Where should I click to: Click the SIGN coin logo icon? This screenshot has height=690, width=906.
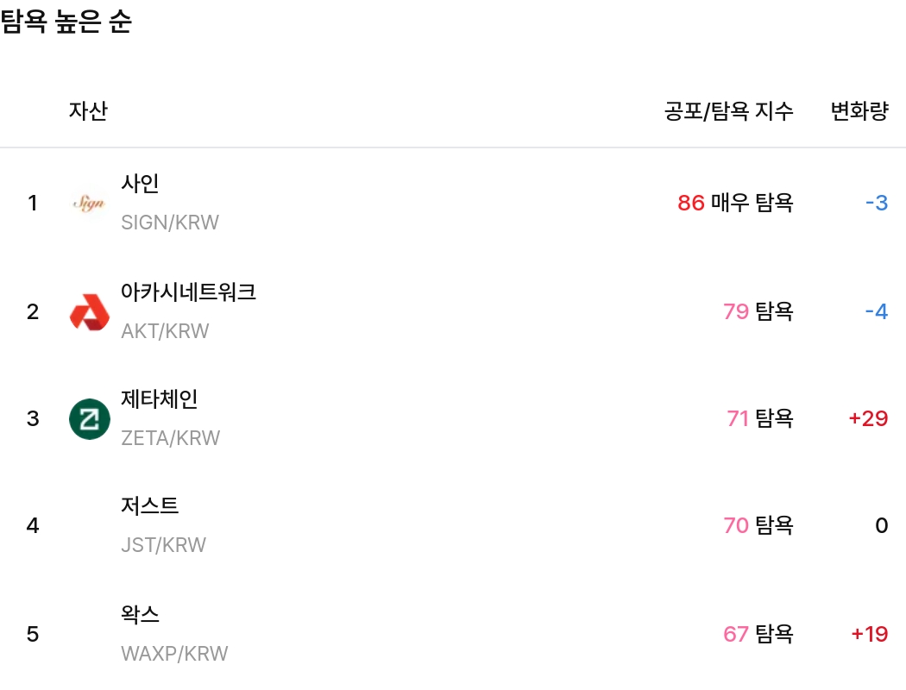coord(89,204)
